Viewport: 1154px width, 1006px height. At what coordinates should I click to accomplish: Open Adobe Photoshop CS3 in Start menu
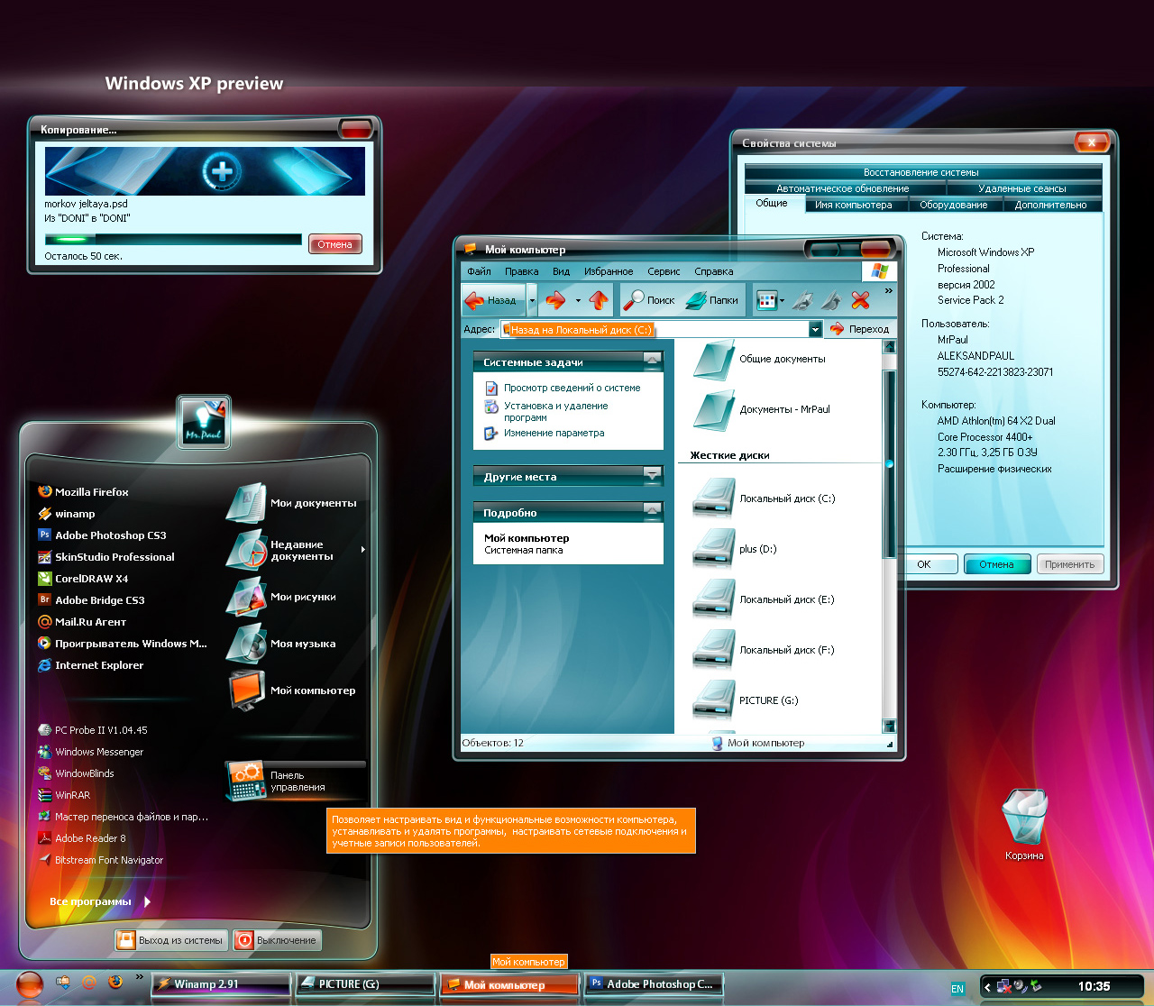click(x=102, y=535)
